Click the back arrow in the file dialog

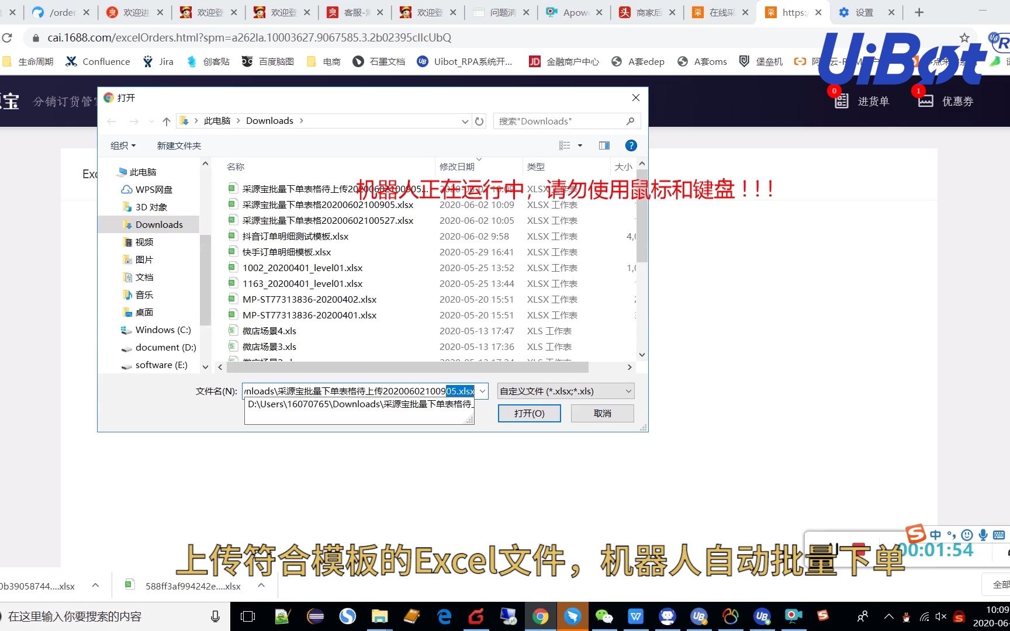point(112,121)
